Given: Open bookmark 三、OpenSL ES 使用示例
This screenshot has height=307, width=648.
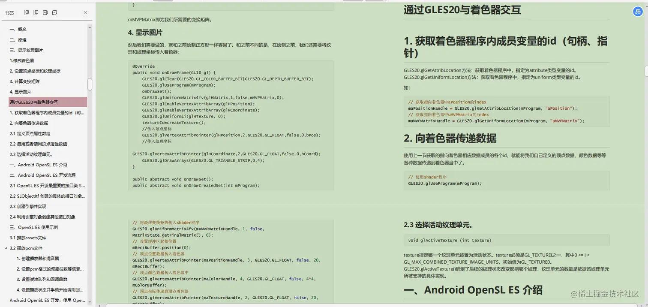Looking at the screenshot, I should point(34,227).
